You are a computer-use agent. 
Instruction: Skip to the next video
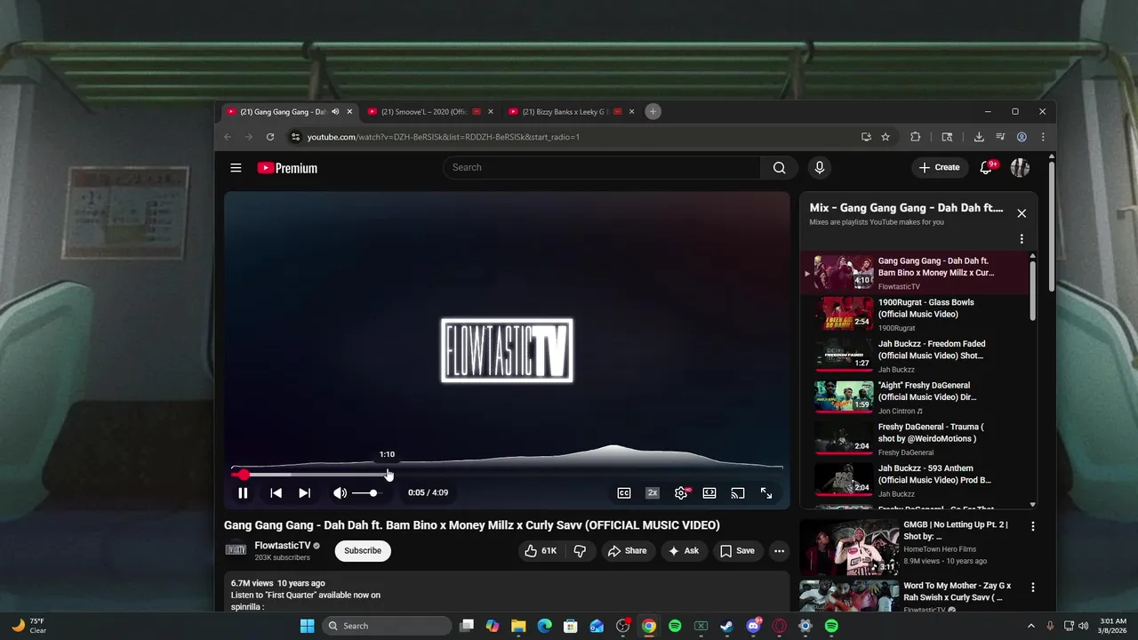304,493
